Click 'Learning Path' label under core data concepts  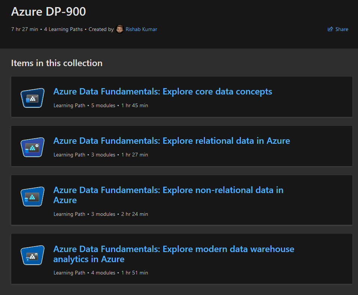69,106
